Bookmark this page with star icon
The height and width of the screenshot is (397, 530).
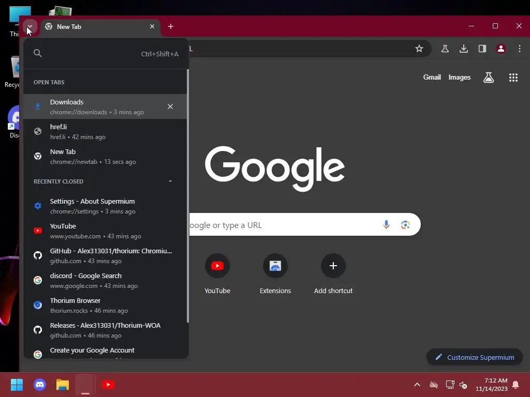419,49
